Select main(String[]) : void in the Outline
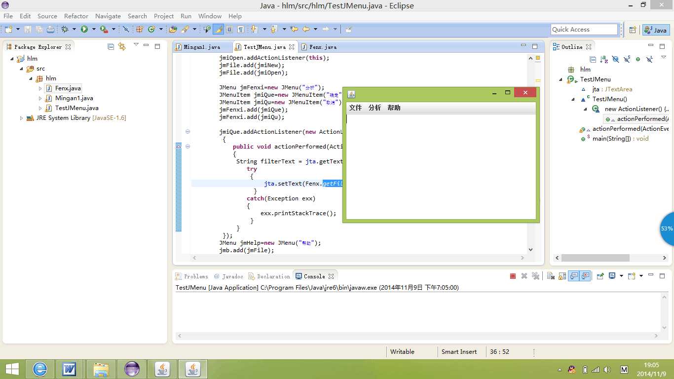 coord(620,139)
